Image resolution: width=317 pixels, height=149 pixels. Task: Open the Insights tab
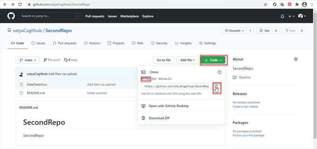[x=183, y=43]
